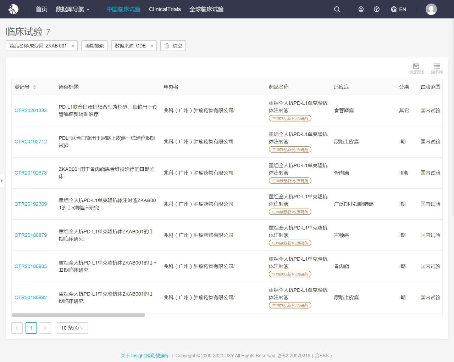Viewport: 454px width, 362px height.
Task: Toggle the fuzzy search (模糊搜索) tag
Action: (x=94, y=46)
